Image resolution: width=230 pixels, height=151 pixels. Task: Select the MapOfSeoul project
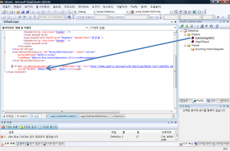(x=202, y=42)
